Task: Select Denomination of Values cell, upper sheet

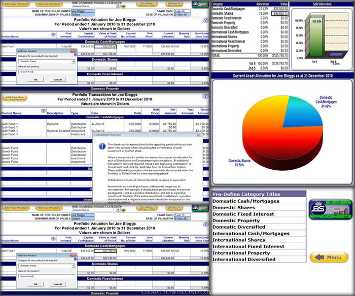Action: click(x=83, y=14)
